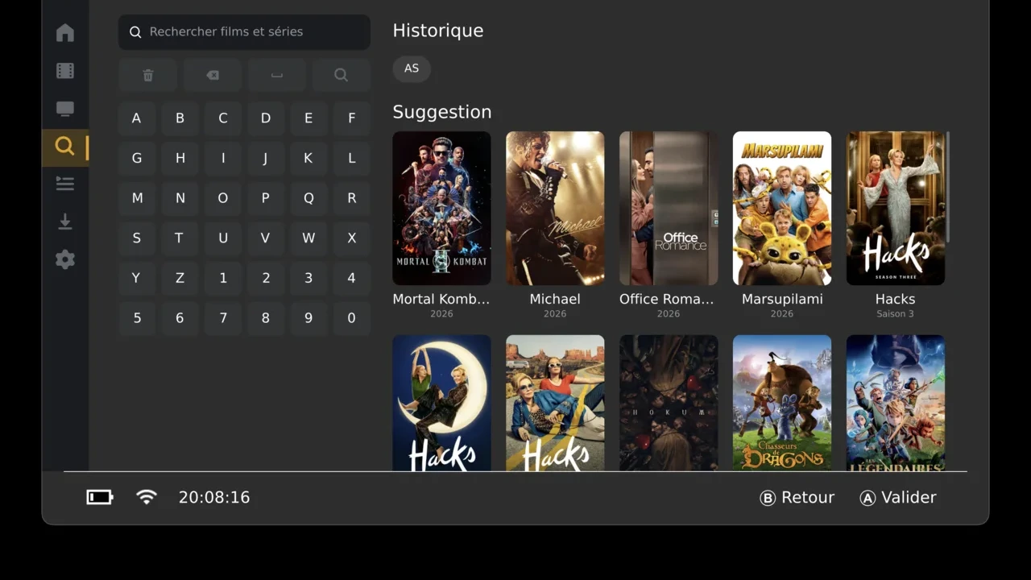Tap letter D key

(266, 118)
